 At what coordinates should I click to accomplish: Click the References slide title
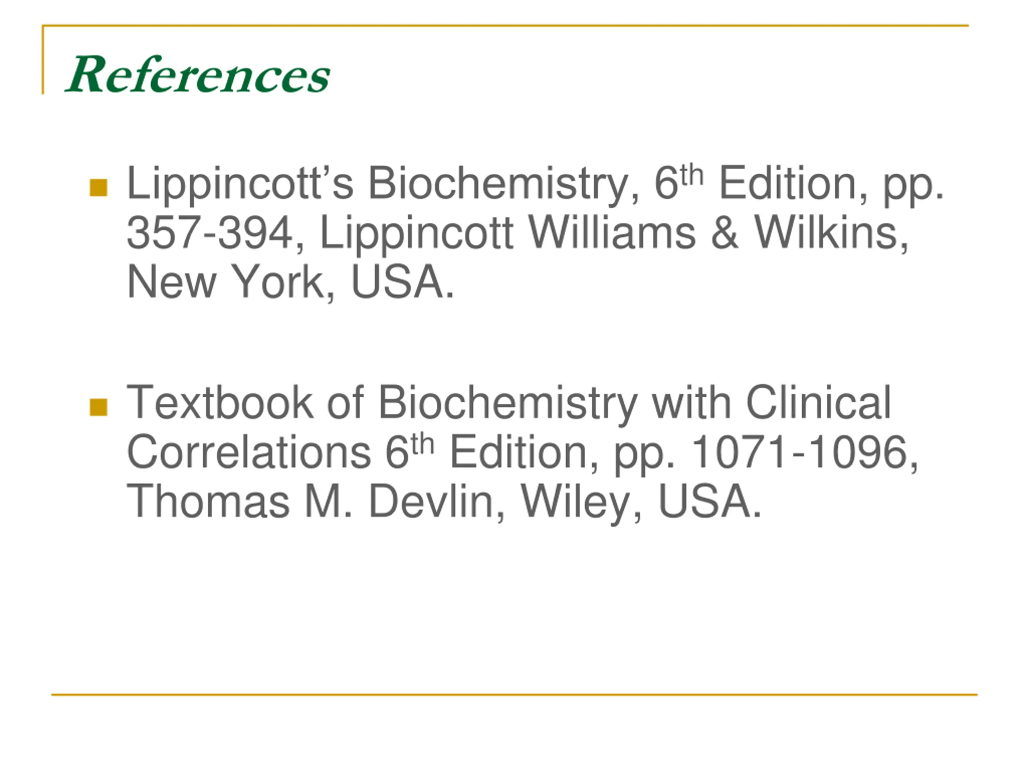198,74
